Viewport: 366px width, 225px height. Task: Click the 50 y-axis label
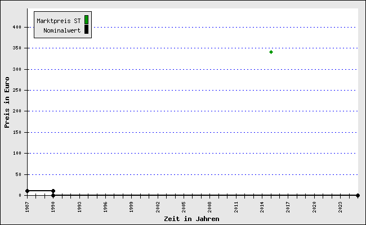[x=19, y=174]
